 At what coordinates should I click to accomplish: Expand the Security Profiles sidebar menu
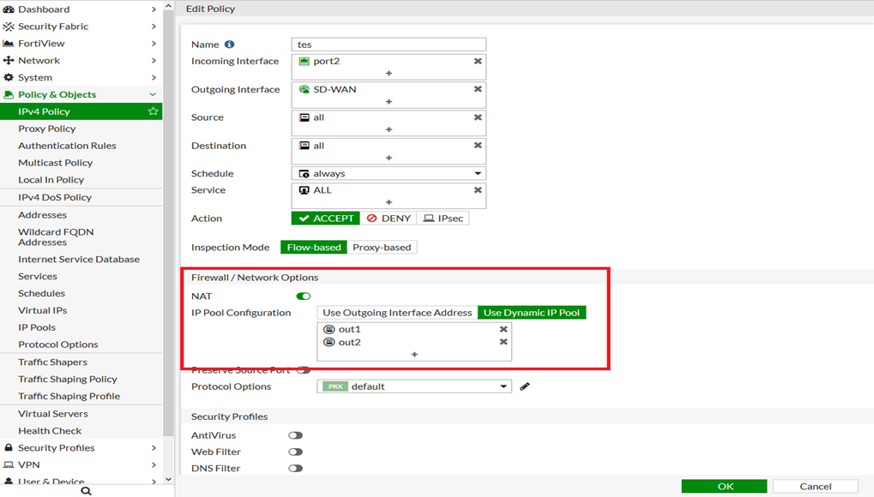point(81,447)
